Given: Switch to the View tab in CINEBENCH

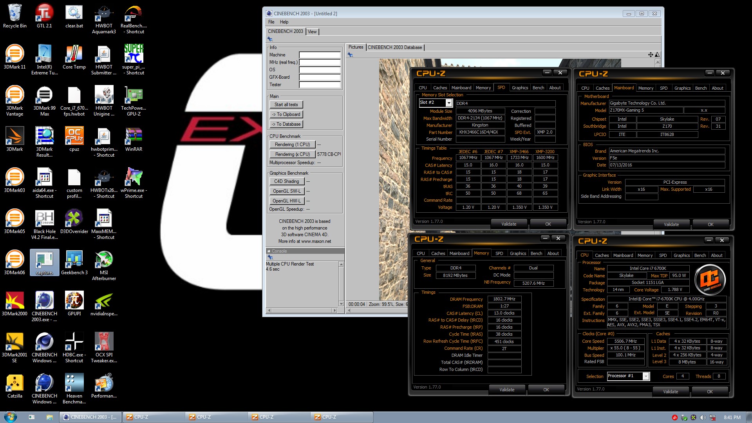Looking at the screenshot, I should point(312,32).
